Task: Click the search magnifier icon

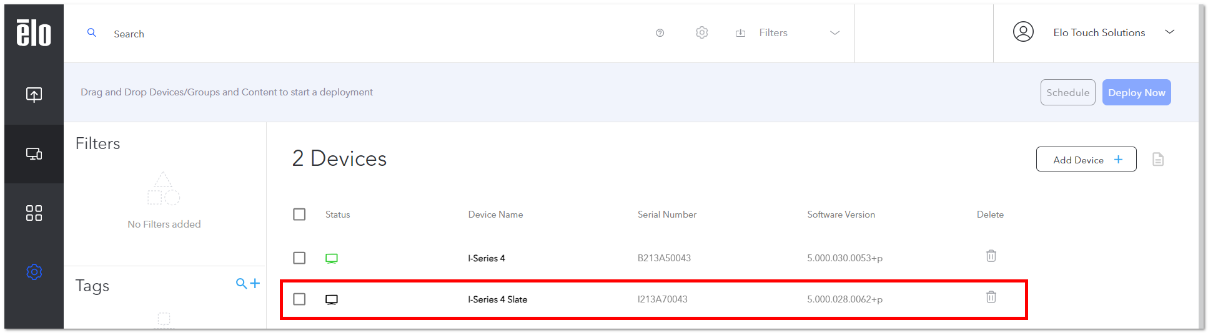Action: 92,32
